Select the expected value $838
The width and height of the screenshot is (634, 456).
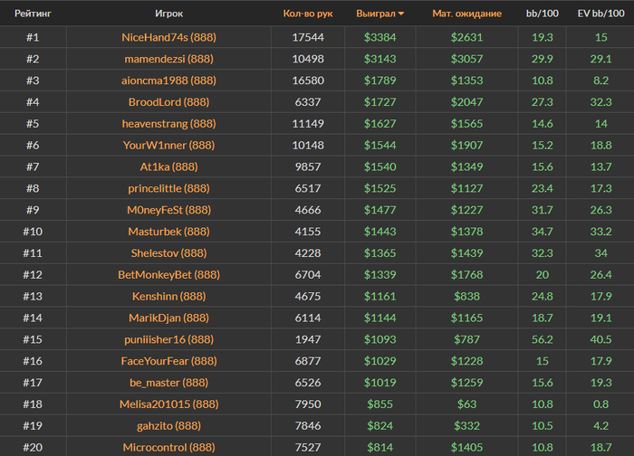[x=467, y=297]
